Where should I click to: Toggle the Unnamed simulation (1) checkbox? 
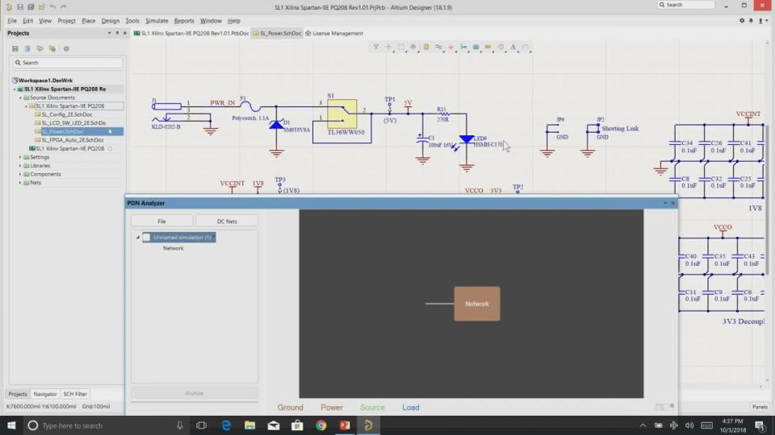click(146, 237)
